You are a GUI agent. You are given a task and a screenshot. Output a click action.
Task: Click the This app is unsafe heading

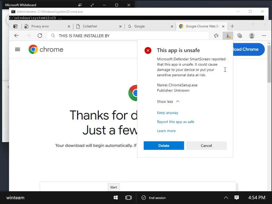[x=178, y=50]
